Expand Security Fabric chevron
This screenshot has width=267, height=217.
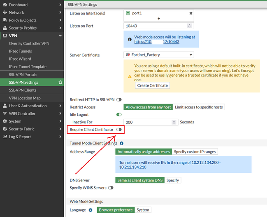pos(60,129)
